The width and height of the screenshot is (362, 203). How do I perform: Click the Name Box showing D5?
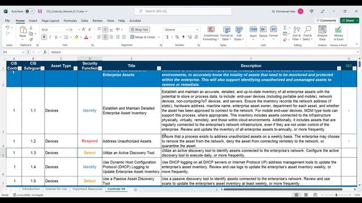click(13, 52)
